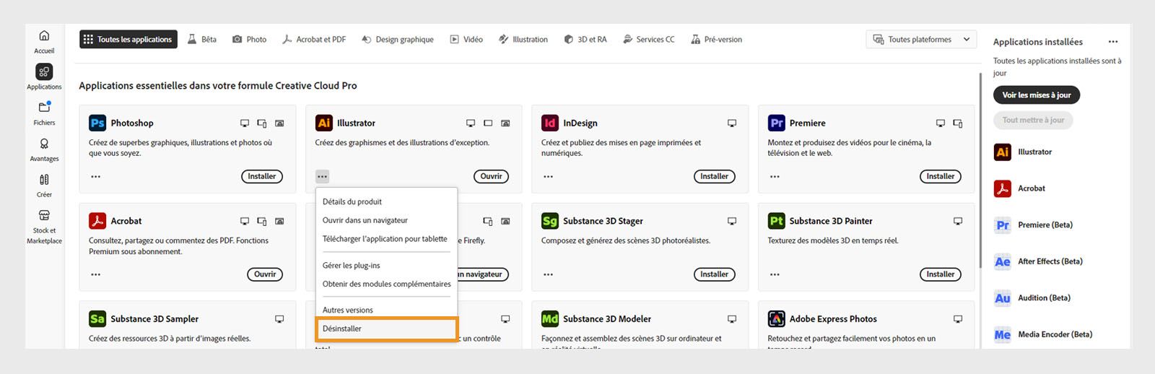Click Installer on the InDesign card
Image resolution: width=1155 pixels, height=374 pixels.
(715, 176)
